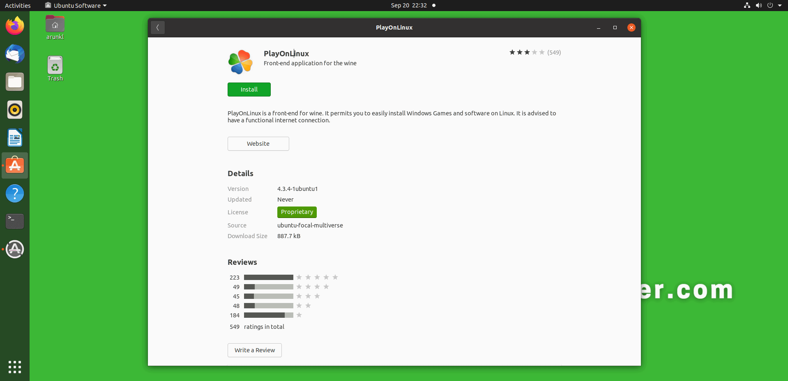Launch Terminal from the dock

click(15, 221)
